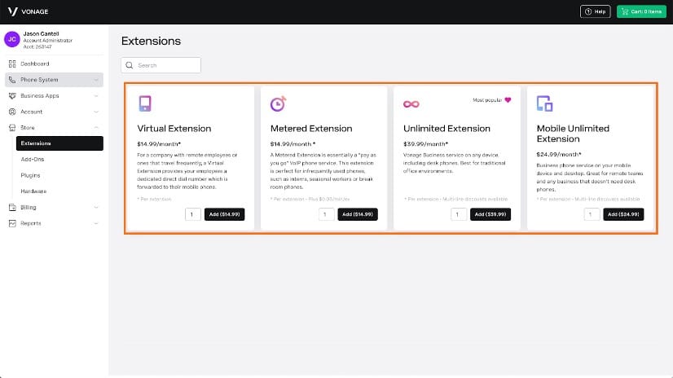Click the Unlimited Extension infinity icon
This screenshot has width=673, height=378.
point(411,103)
